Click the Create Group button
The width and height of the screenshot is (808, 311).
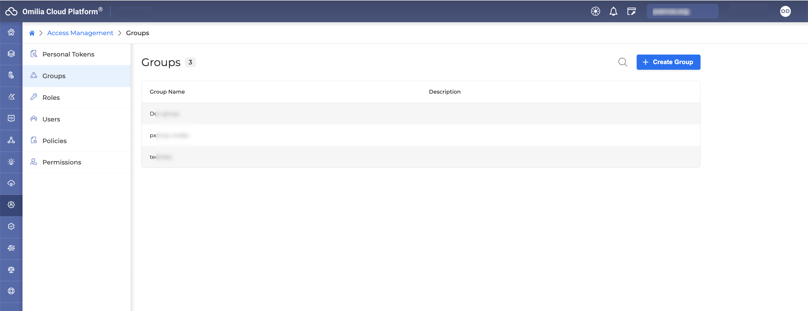click(668, 62)
